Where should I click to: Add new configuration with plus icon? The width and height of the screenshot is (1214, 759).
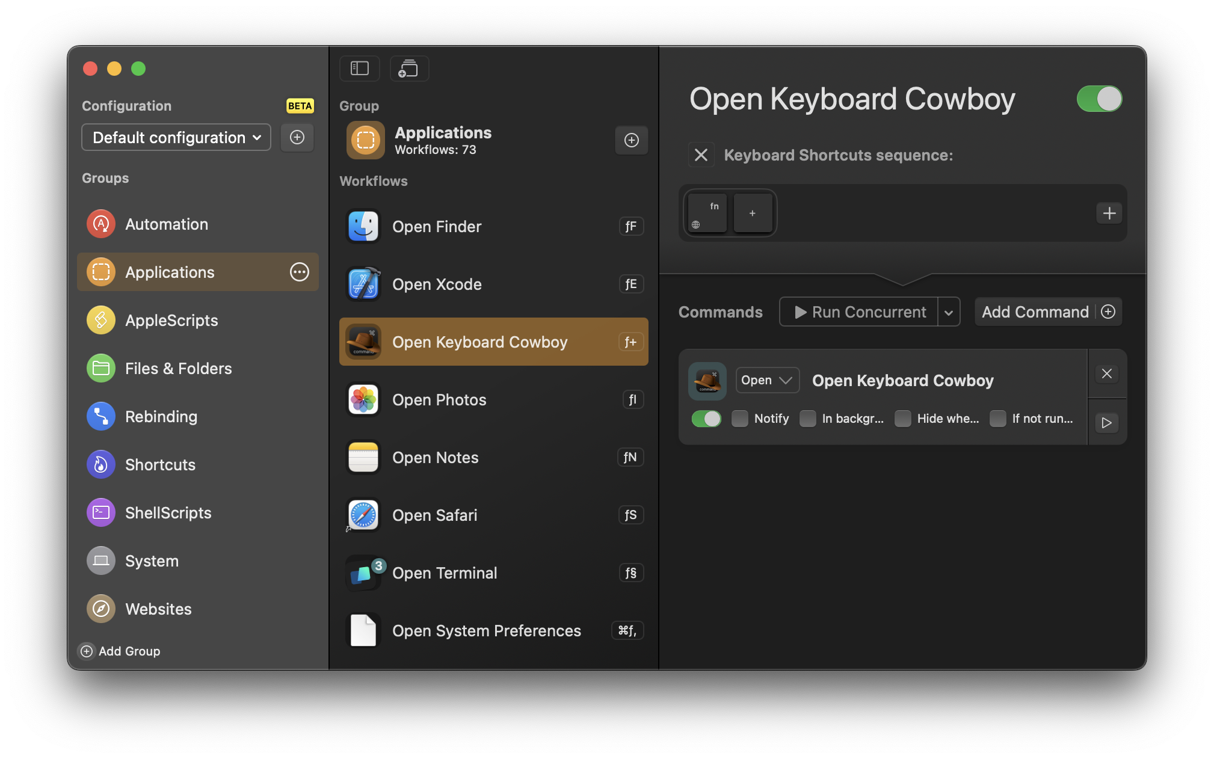click(x=297, y=138)
